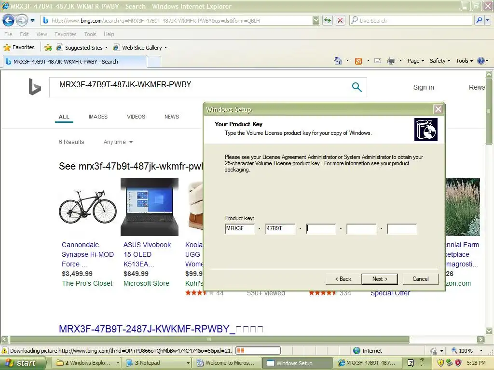Viewport: 494px width, 370px height.
Task: Click the Bing search magnifier icon
Action: 357,87
